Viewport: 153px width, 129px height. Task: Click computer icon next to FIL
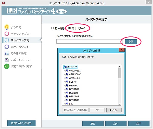[x=67, y=104]
